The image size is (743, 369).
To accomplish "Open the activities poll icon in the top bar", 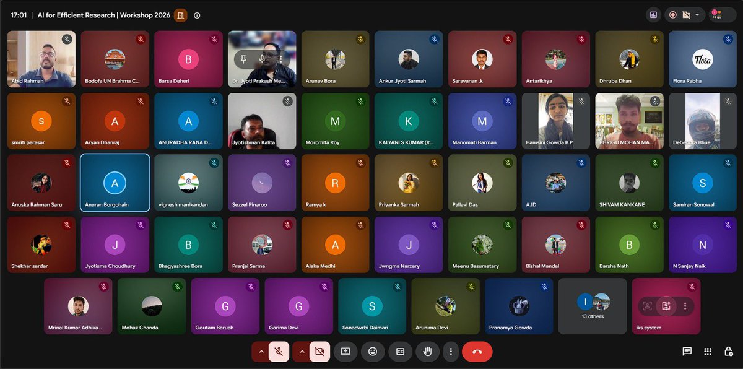I will pyautogui.click(x=653, y=15).
